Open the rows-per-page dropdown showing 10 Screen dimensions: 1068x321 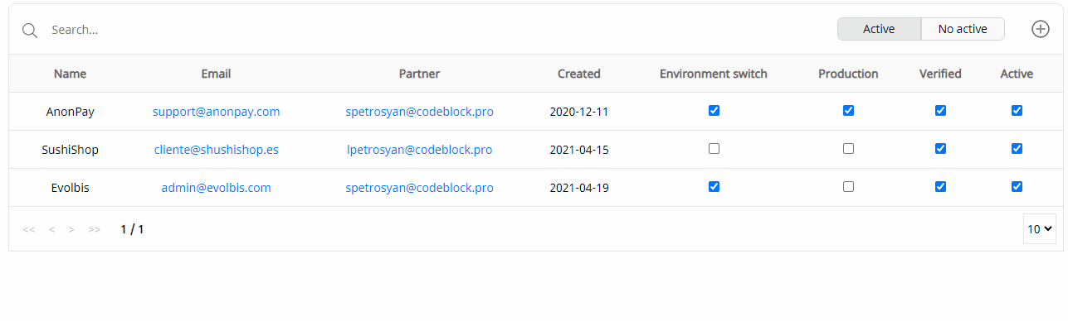(x=1040, y=229)
